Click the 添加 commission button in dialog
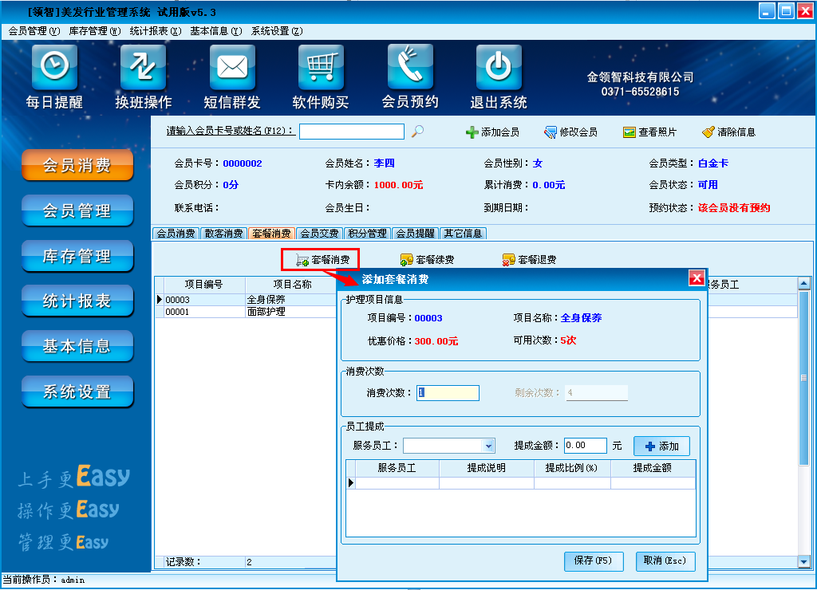This screenshot has height=590, width=817. pyautogui.click(x=661, y=446)
